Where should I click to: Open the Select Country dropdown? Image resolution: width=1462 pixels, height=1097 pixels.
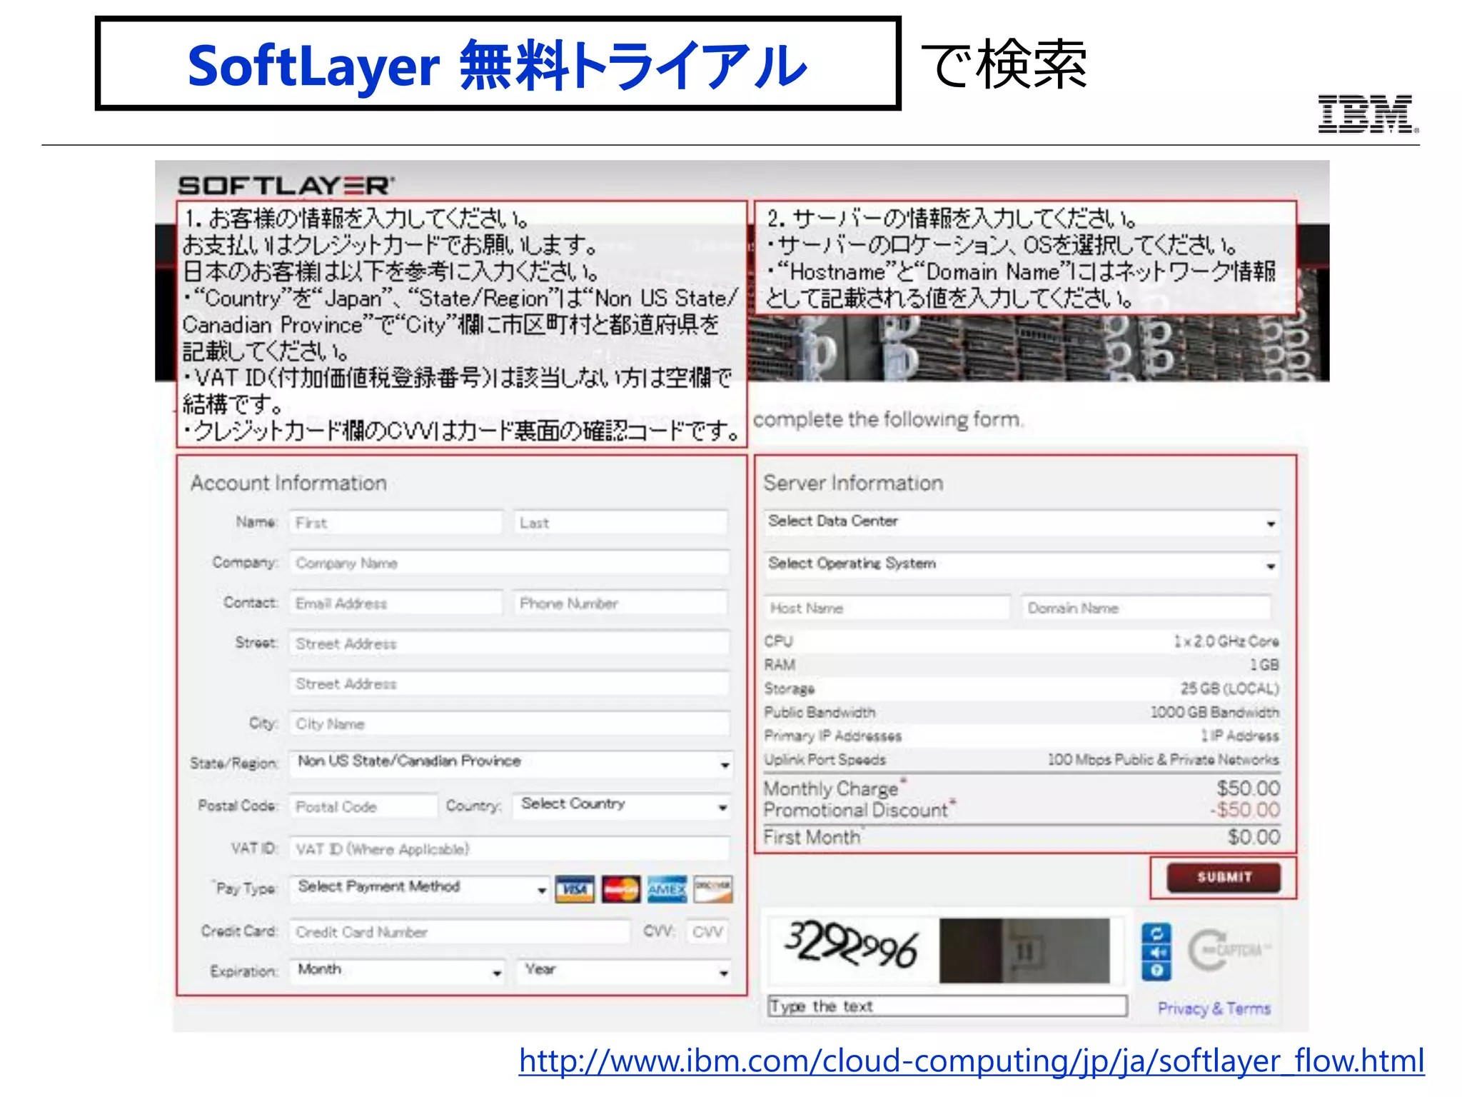tap(622, 806)
